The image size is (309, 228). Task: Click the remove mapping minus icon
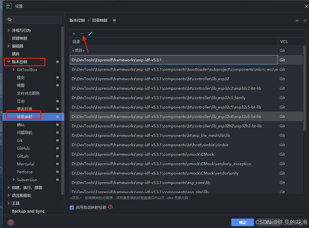point(82,34)
